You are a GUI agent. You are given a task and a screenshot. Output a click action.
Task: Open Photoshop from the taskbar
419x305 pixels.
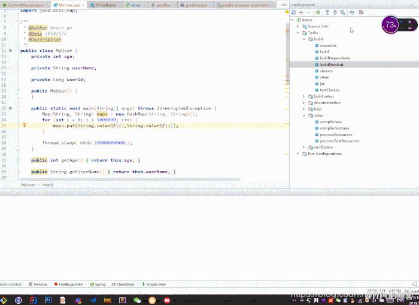48,300
